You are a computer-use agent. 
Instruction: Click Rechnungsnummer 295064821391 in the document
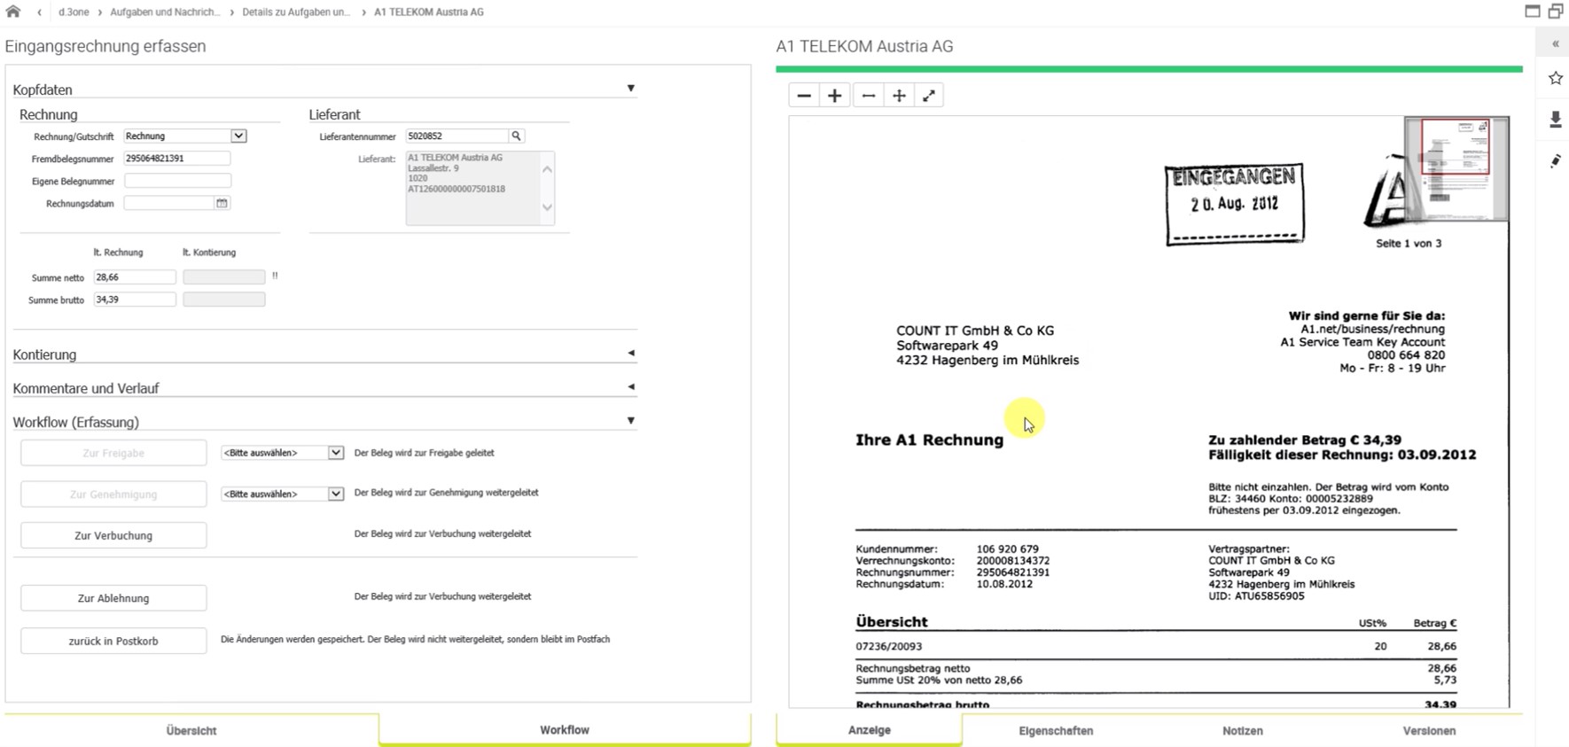click(x=1013, y=572)
